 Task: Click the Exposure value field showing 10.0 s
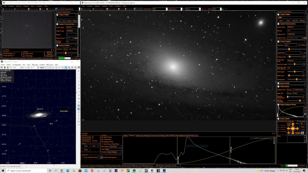pos(291,45)
